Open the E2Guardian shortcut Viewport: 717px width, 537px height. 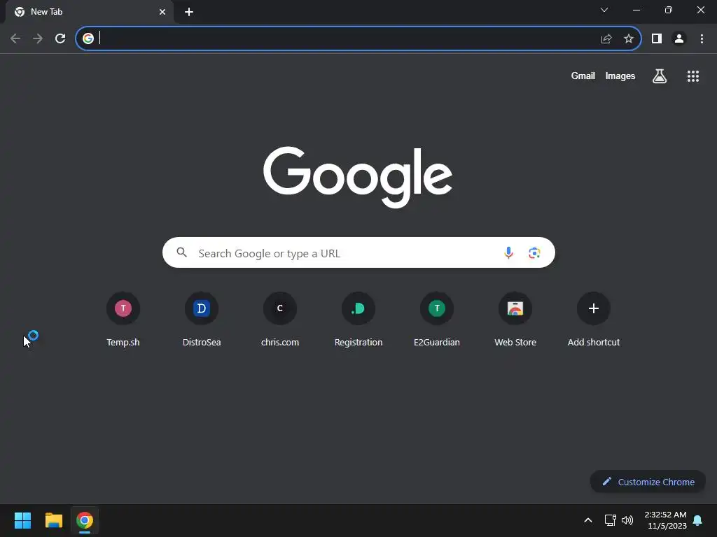pos(437,320)
